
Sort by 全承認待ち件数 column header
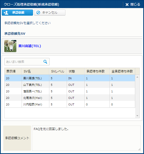click(122, 71)
